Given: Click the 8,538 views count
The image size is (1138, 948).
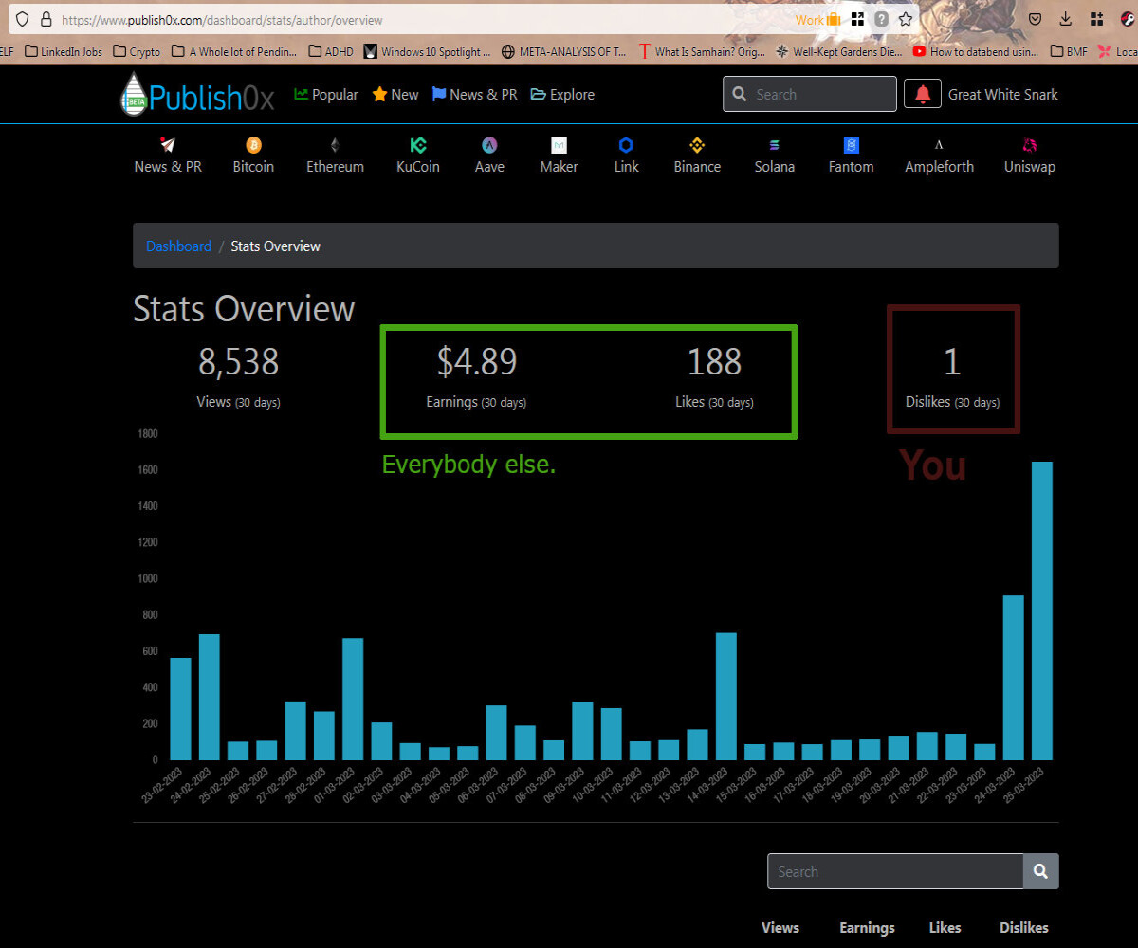Looking at the screenshot, I should click(238, 361).
